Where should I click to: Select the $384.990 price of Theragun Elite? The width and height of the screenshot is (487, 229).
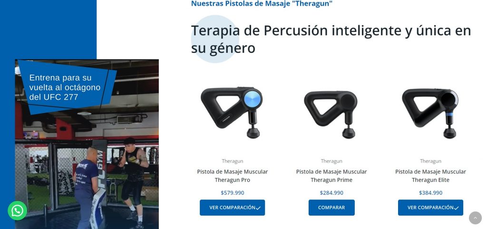click(x=430, y=193)
